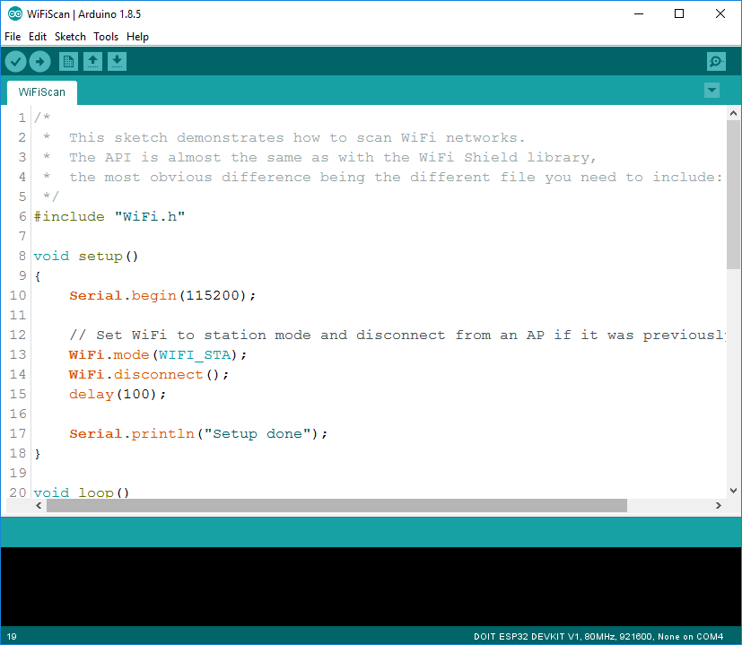Image resolution: width=742 pixels, height=645 pixels.
Task: Open the File menu
Action: [13, 37]
